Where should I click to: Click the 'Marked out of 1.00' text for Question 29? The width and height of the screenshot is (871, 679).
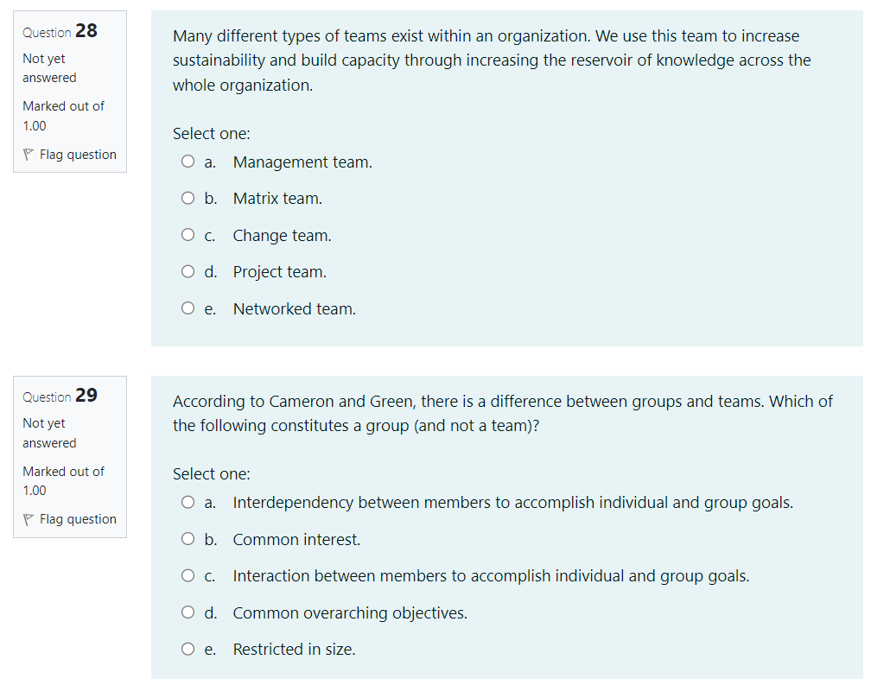[63, 480]
